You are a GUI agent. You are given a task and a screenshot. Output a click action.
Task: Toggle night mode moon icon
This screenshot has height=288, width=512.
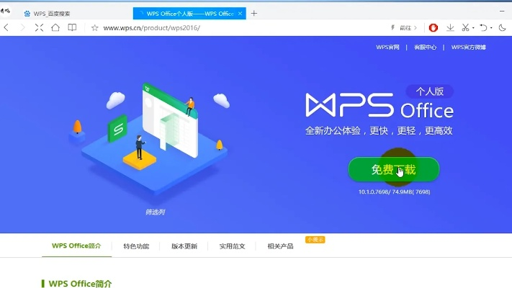click(503, 28)
